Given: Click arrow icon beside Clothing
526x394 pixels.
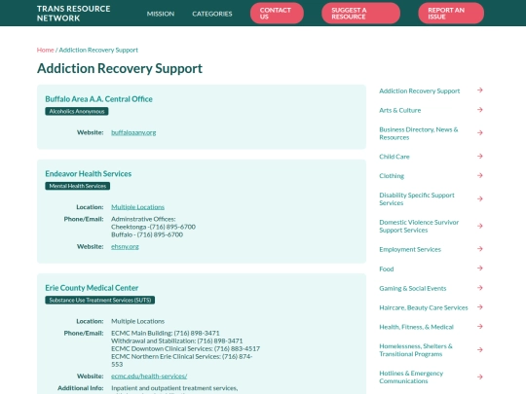Looking at the screenshot, I should point(480,175).
